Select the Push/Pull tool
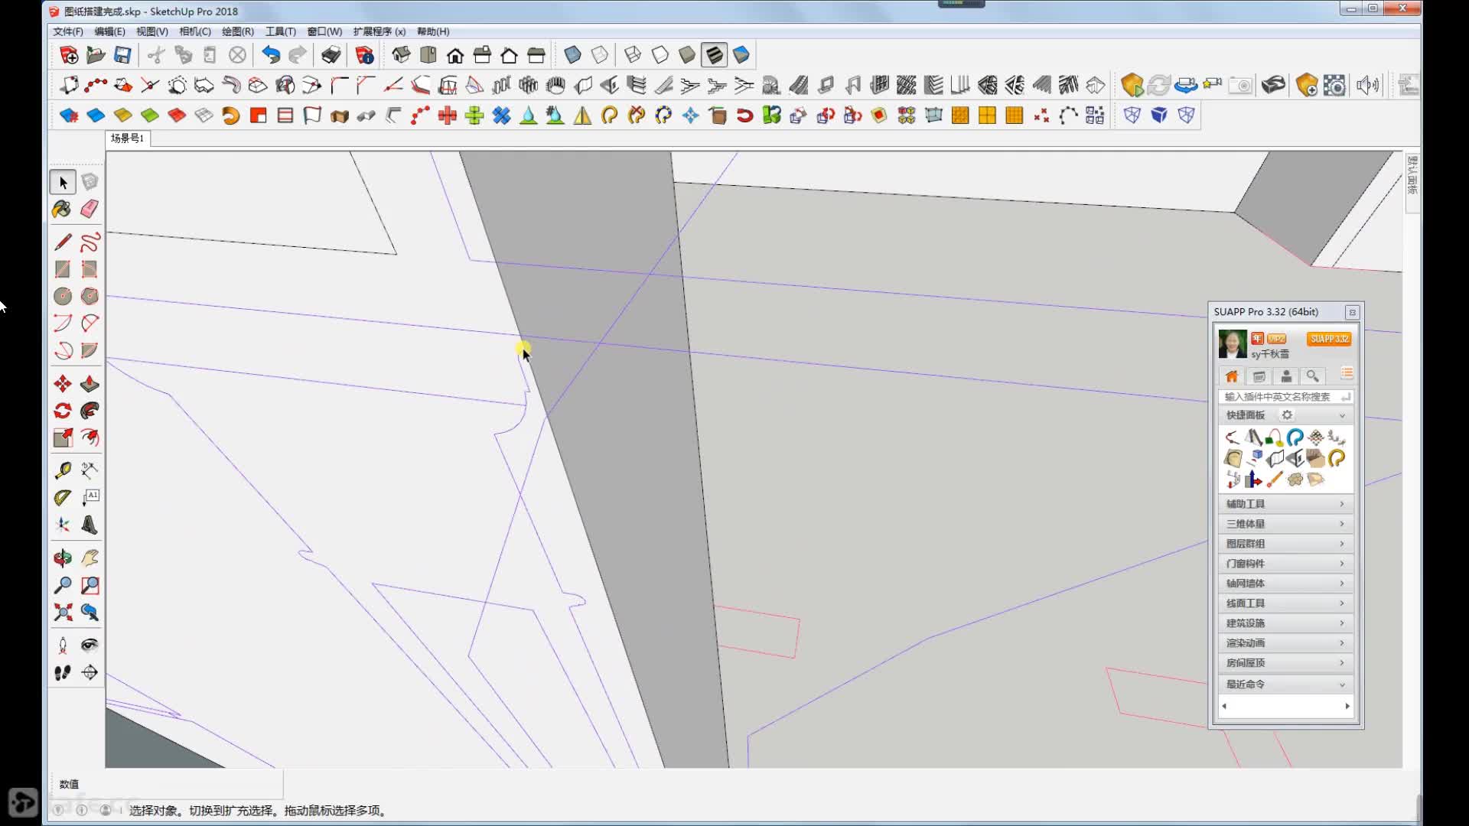The height and width of the screenshot is (826, 1469). [90, 384]
